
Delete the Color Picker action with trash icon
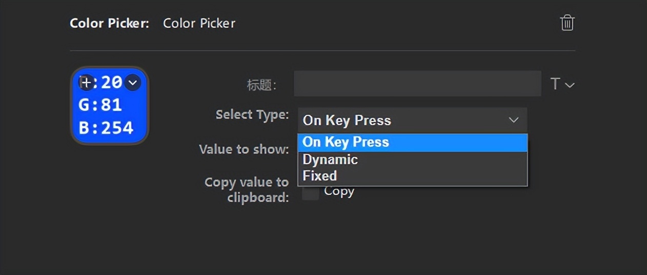[x=567, y=23]
